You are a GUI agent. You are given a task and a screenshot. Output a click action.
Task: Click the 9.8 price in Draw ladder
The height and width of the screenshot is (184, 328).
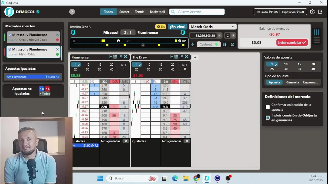click(x=165, y=107)
